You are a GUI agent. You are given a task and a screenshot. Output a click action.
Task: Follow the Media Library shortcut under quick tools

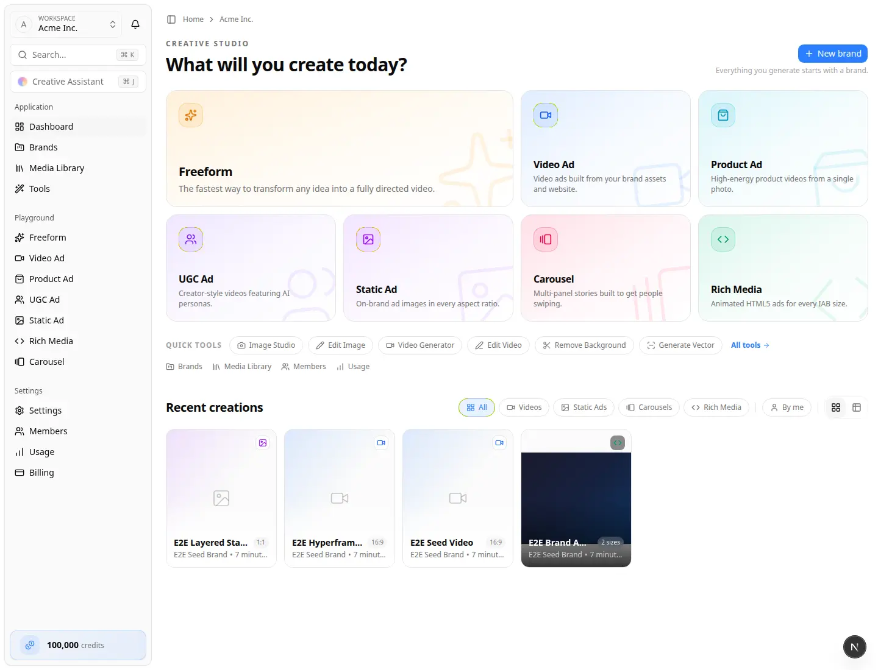tap(242, 367)
